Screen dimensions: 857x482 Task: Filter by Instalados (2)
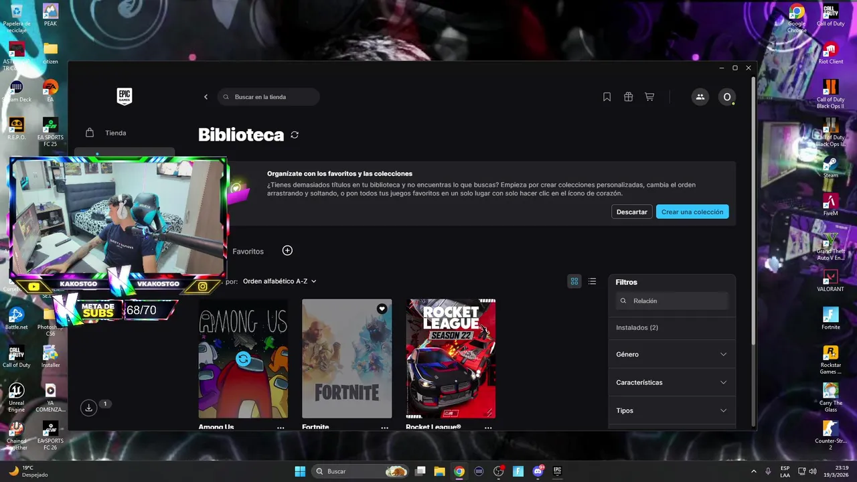click(637, 327)
